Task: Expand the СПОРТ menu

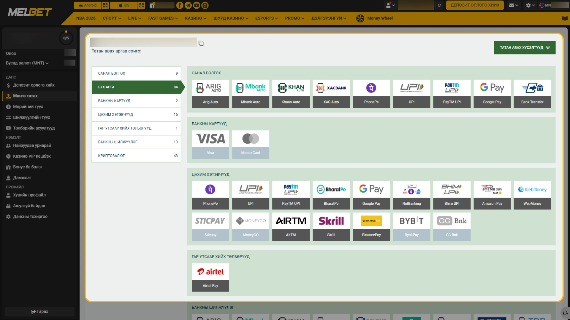Action: point(112,18)
